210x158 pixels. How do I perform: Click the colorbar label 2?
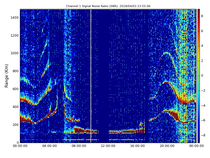[x=202, y=61]
